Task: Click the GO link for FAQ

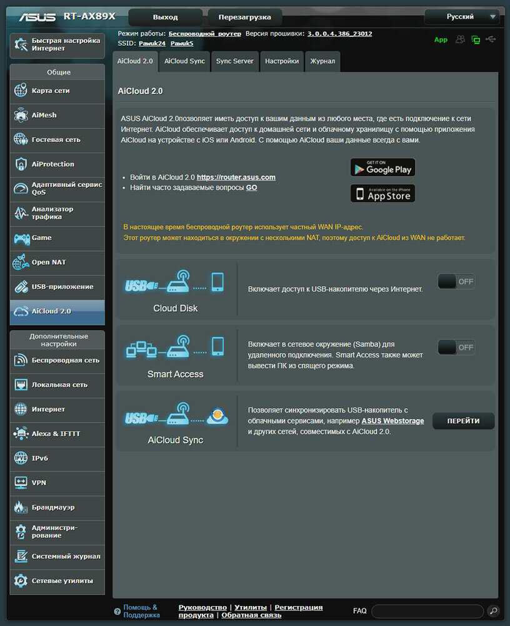Action: click(251, 188)
